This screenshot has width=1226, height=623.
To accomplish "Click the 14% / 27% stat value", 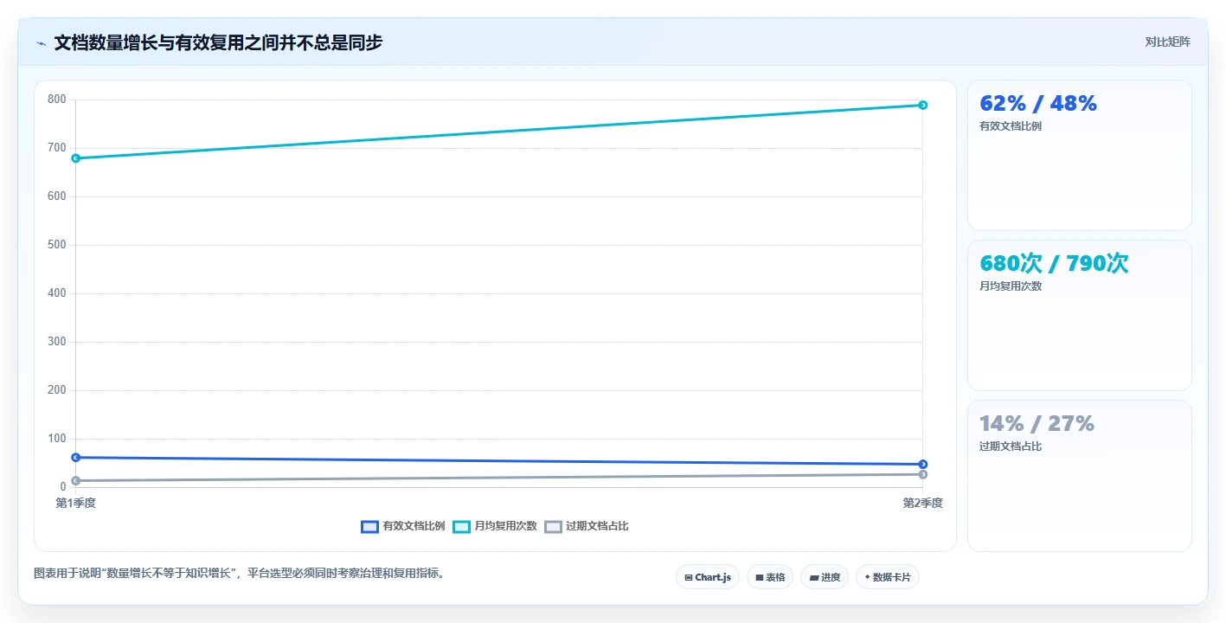I will 1037,424.
